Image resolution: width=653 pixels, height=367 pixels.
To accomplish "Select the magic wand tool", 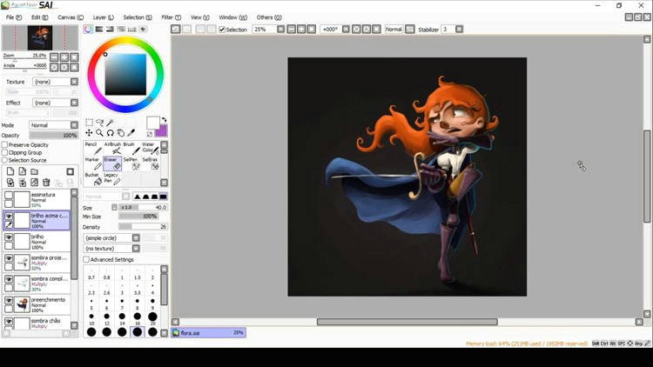I will (x=110, y=123).
